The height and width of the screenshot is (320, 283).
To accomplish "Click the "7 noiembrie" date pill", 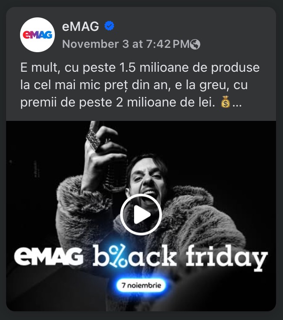I will point(141,285).
